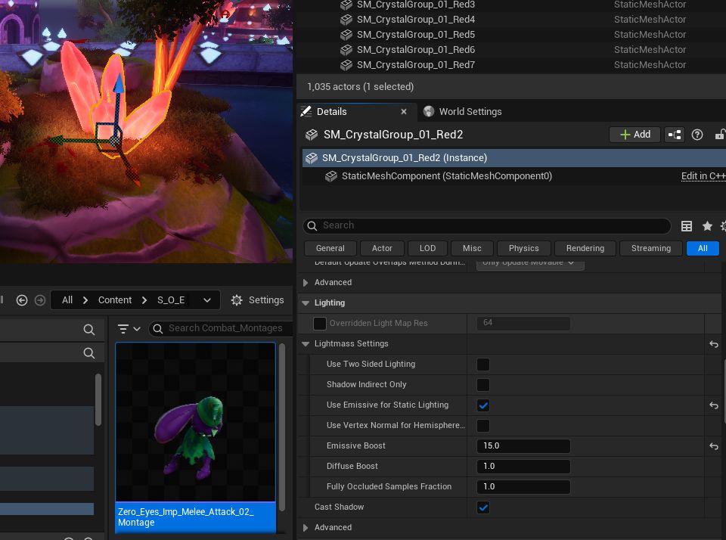Screen dimensions: 726x540
Task: Click the All breadcrumb in Content Browser
Action: pyautogui.click(x=67, y=300)
